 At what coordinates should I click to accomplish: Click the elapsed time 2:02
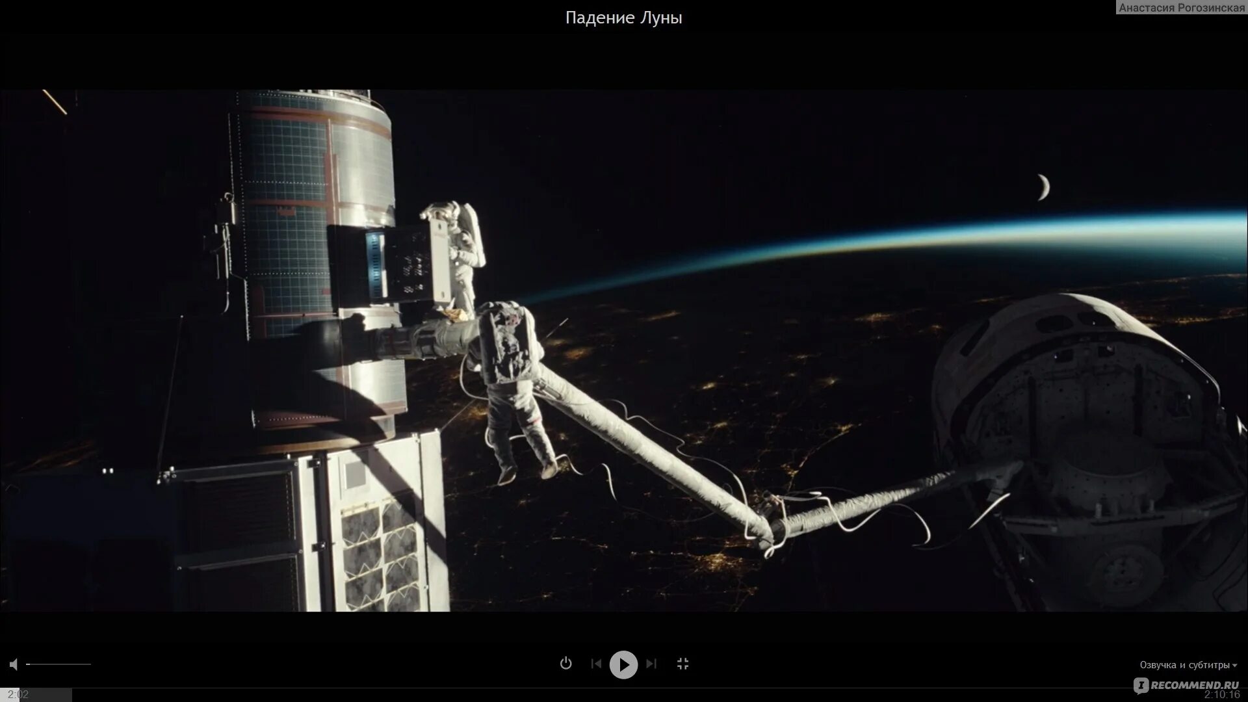click(19, 694)
